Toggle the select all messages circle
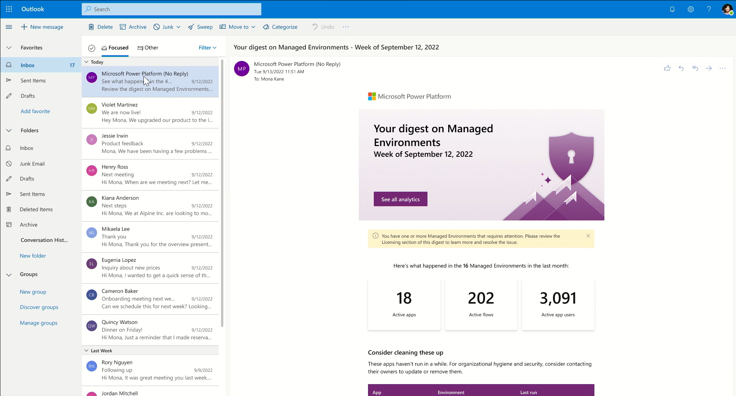The width and height of the screenshot is (736, 396). click(x=92, y=48)
